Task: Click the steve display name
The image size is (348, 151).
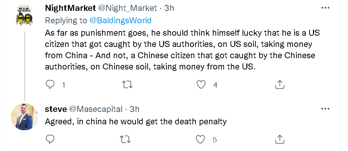Action: [56, 109]
